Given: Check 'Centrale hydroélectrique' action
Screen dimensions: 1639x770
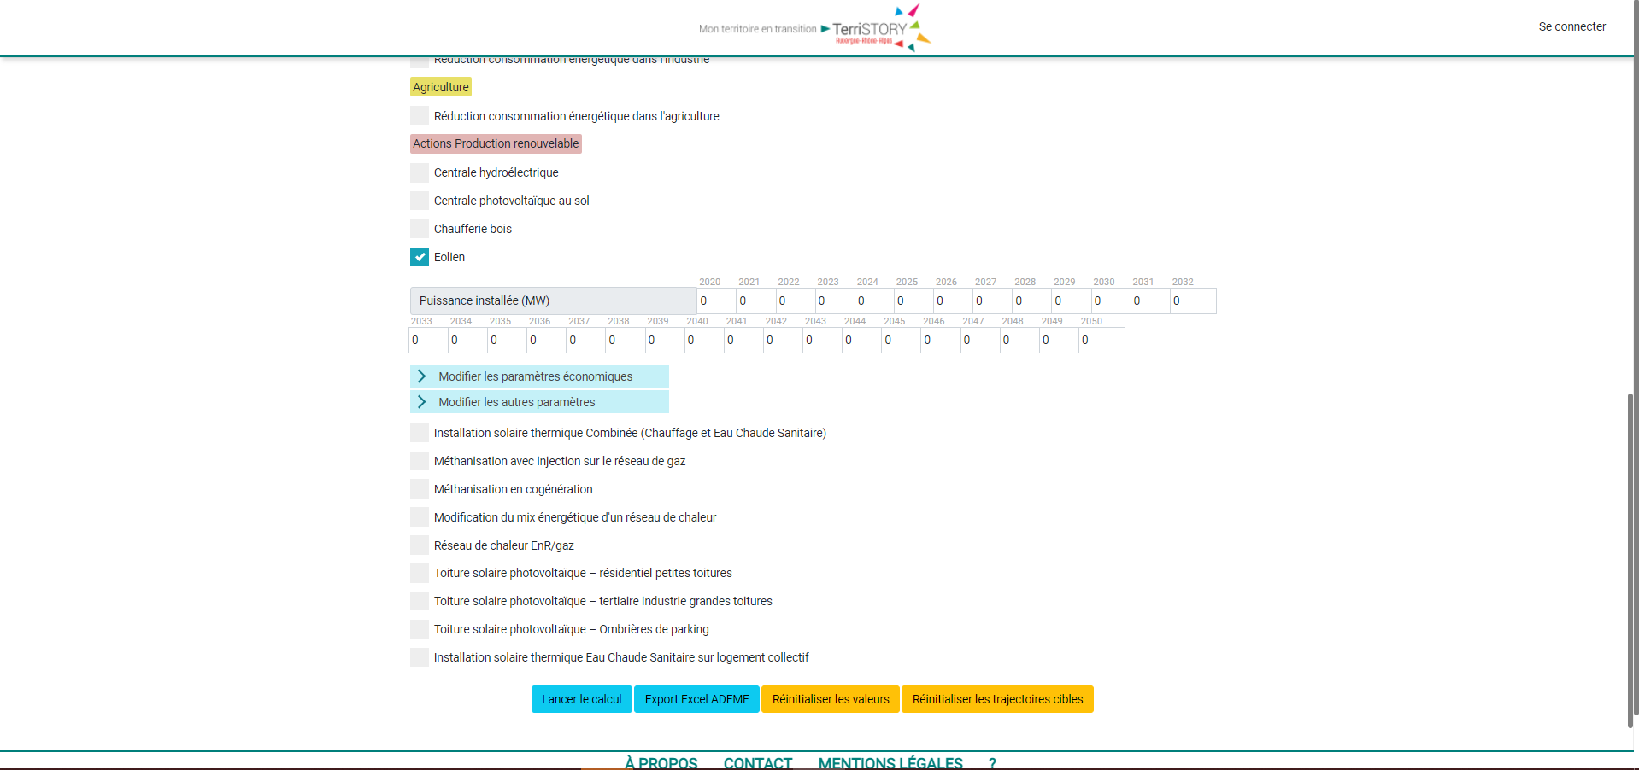Looking at the screenshot, I should 420,172.
